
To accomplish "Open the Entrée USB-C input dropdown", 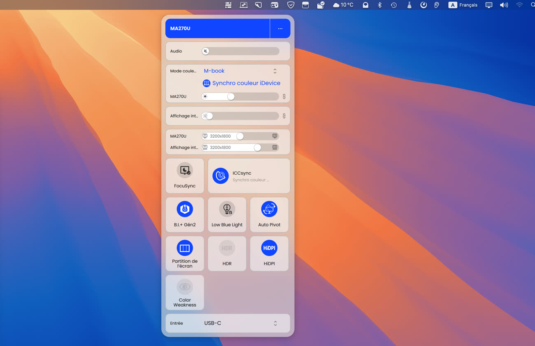I will click(x=241, y=323).
